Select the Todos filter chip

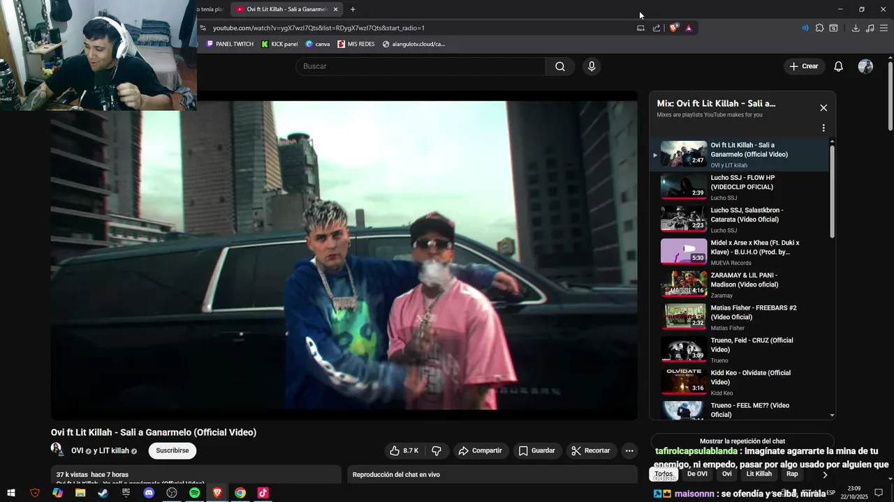click(x=664, y=474)
